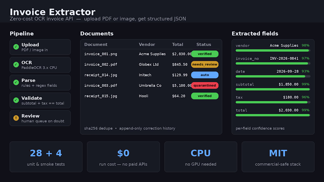Screen dimensions: 324x182
Task: Click the green check icon beside OCR
Action: 16,65
